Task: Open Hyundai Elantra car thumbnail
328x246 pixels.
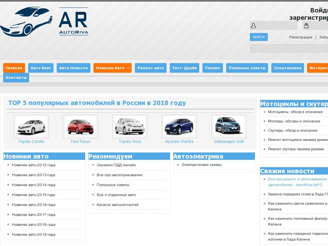Action: tap(179, 126)
